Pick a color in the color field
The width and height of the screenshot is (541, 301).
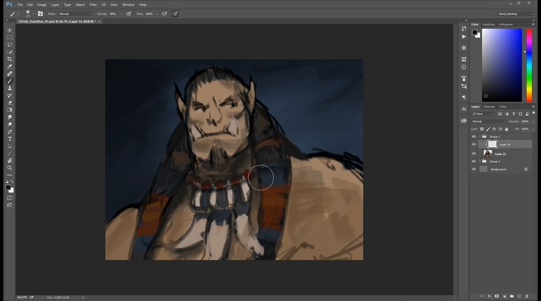tap(502, 65)
